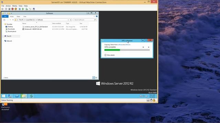Image resolution: width=220 pixels, height=123 pixels.
Task: Click the Turn Off VM toolbar icon
Action: tap(9, 9)
